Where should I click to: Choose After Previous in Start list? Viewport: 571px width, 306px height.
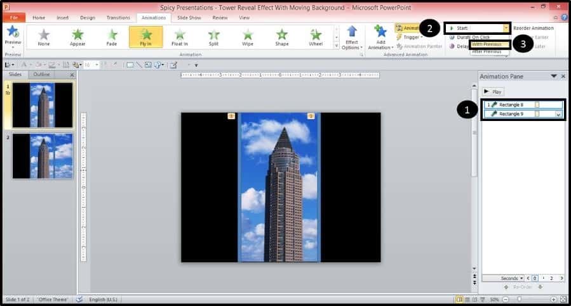pos(487,51)
